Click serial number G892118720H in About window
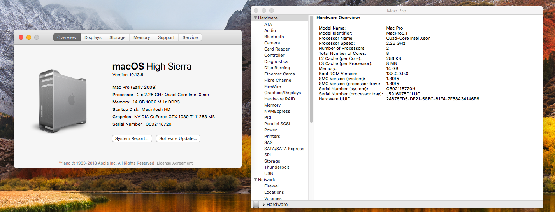Viewport: 555px width, 212px height. click(160, 124)
